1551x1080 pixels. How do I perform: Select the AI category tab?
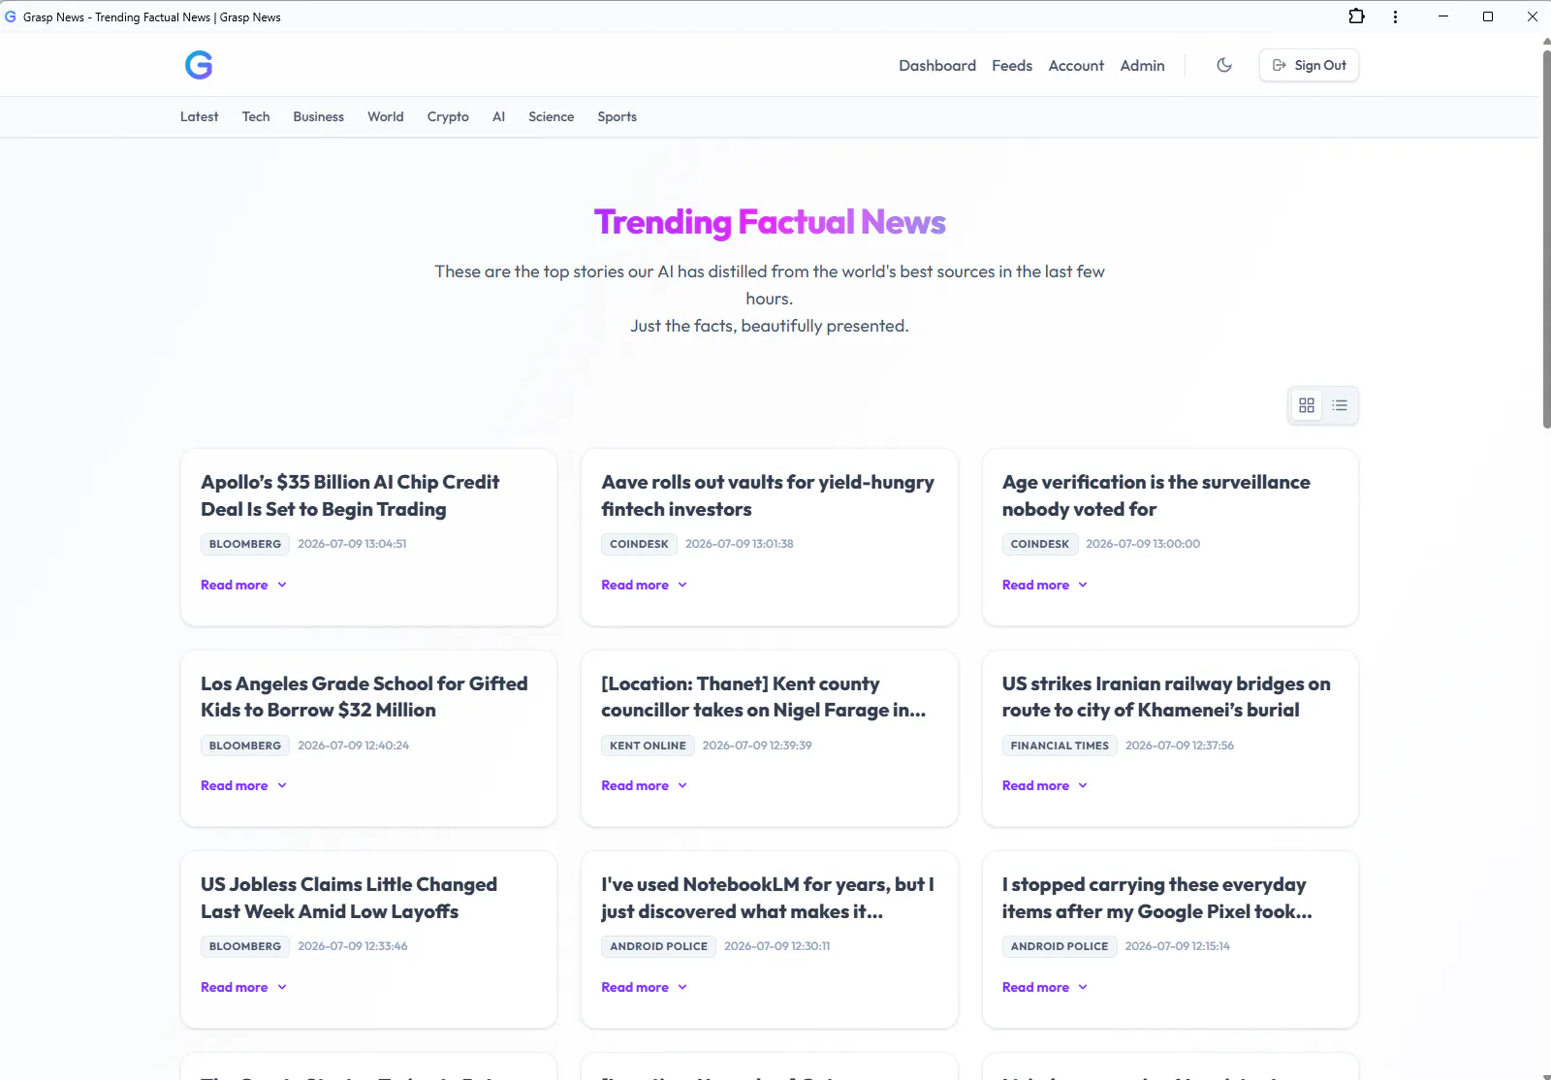(x=498, y=116)
